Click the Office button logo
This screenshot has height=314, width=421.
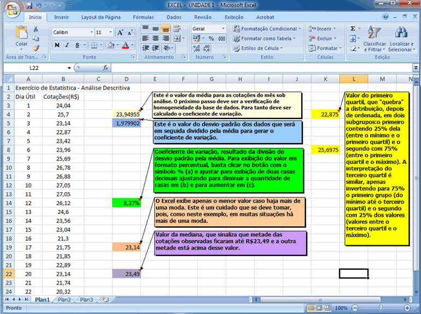12,10
